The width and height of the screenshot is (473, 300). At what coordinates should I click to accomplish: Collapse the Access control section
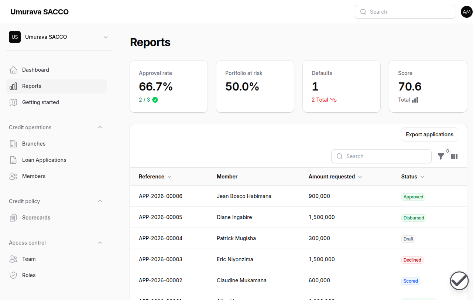(100, 243)
